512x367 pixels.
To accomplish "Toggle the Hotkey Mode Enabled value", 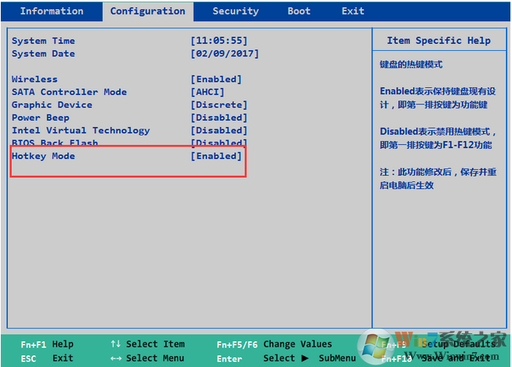I will pos(216,156).
